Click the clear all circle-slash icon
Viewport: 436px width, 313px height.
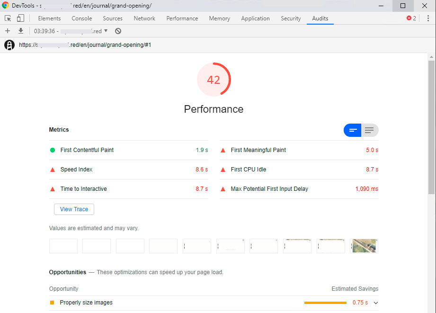tap(118, 31)
